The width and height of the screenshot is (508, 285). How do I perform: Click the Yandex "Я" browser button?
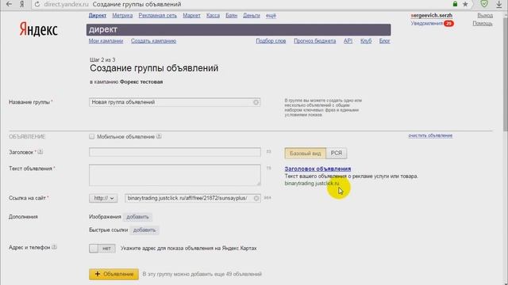[x=22, y=4]
